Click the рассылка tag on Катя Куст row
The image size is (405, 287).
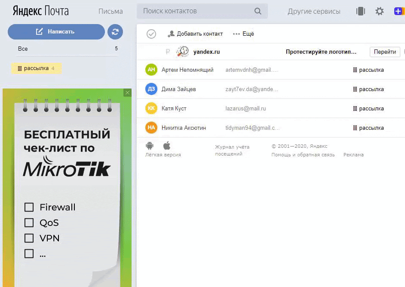coord(368,109)
